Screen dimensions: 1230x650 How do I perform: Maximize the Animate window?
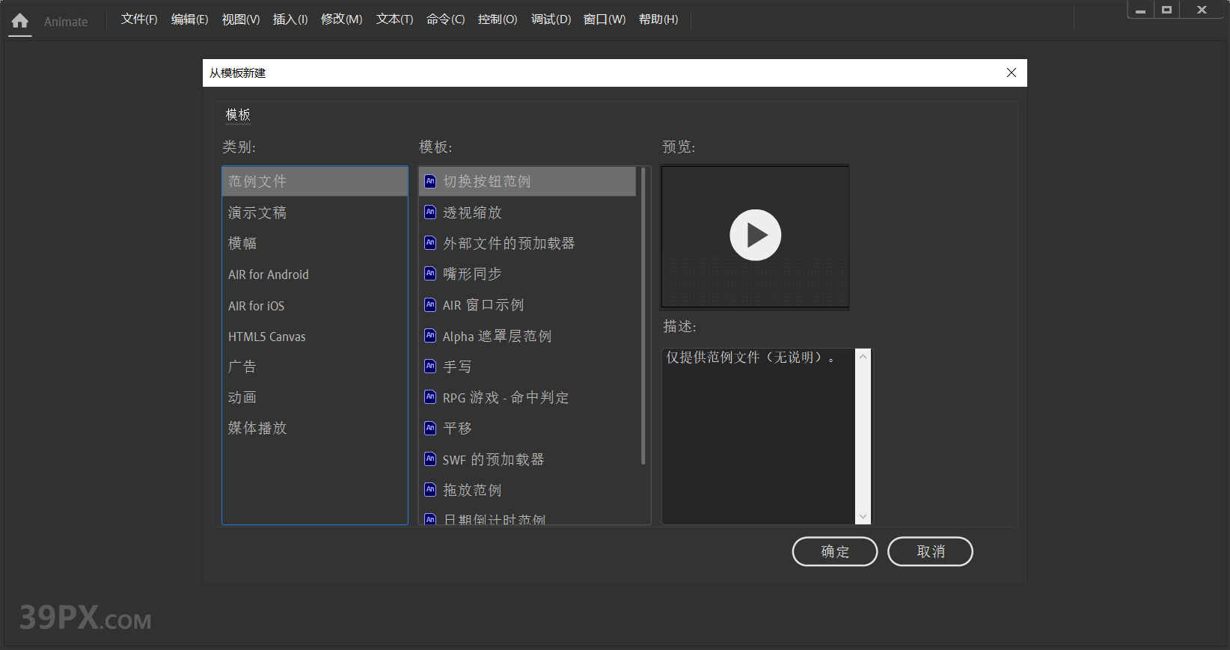pos(1166,10)
